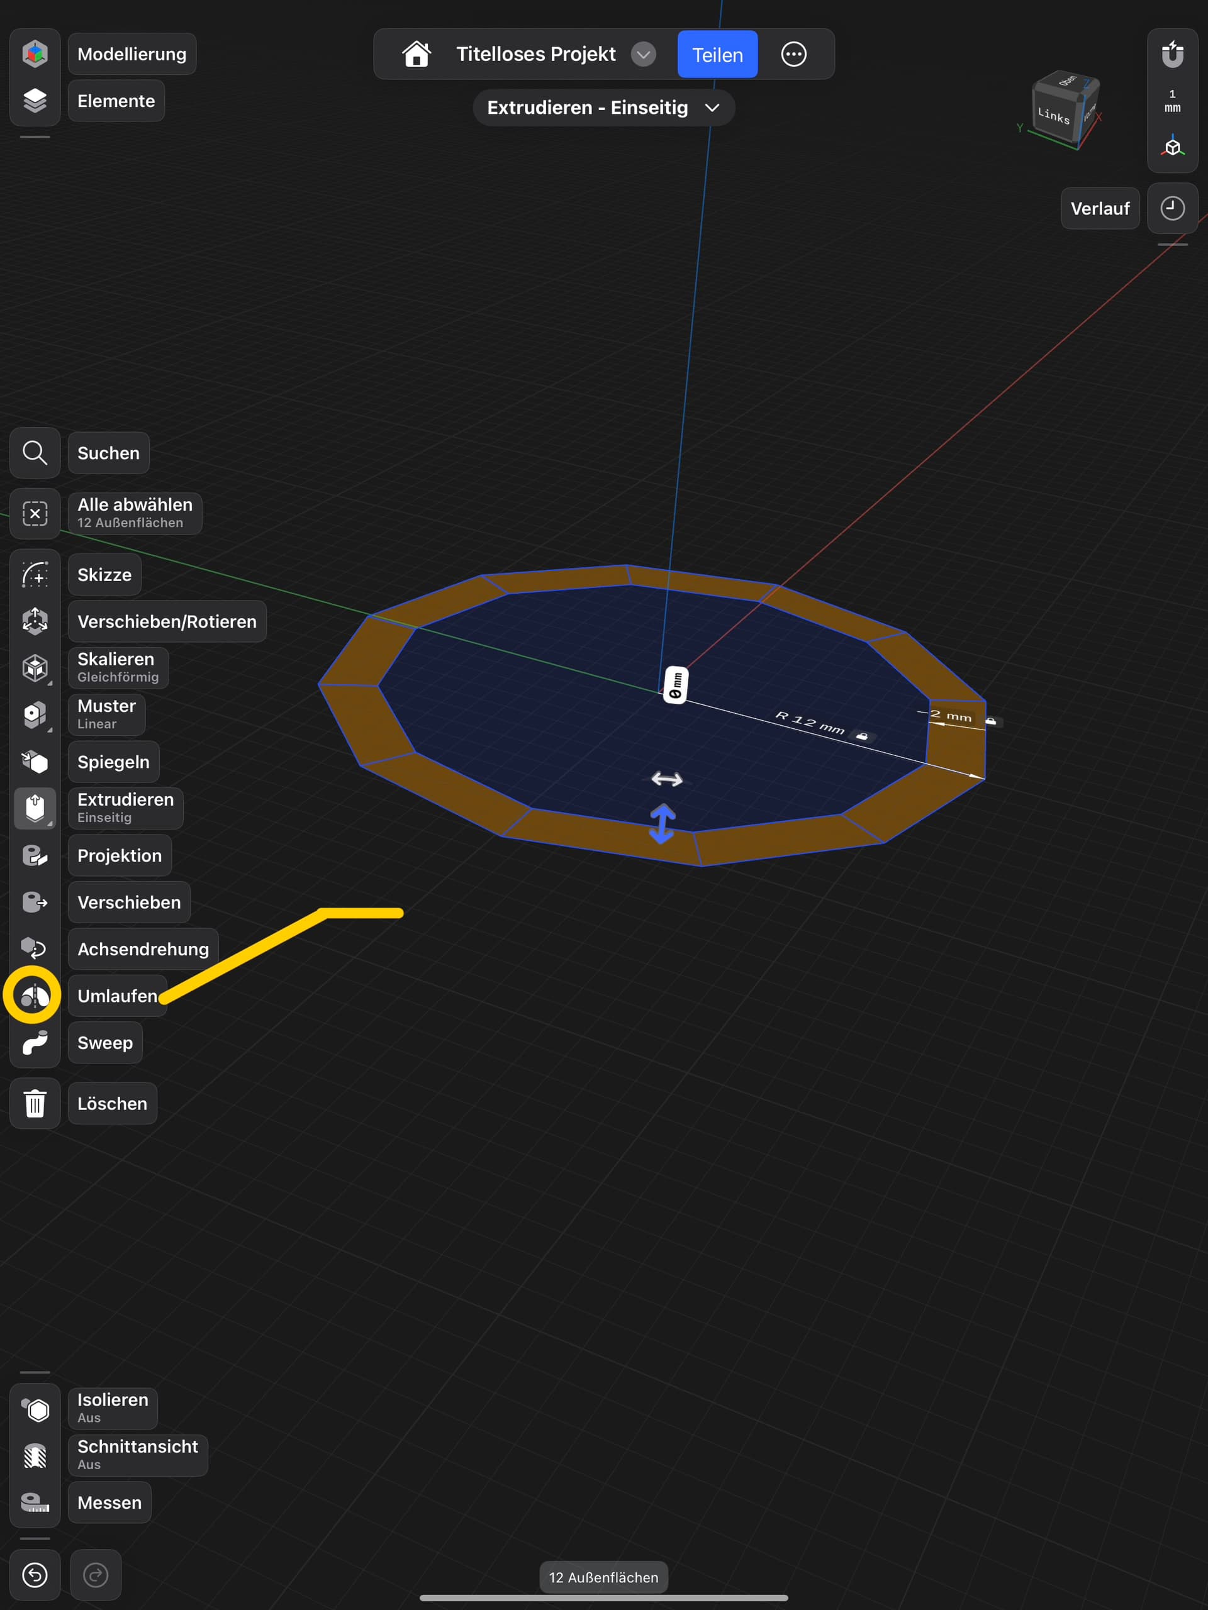1208x1610 pixels.
Task: Open the 1 mm snap increment setting
Action: pos(1172,101)
